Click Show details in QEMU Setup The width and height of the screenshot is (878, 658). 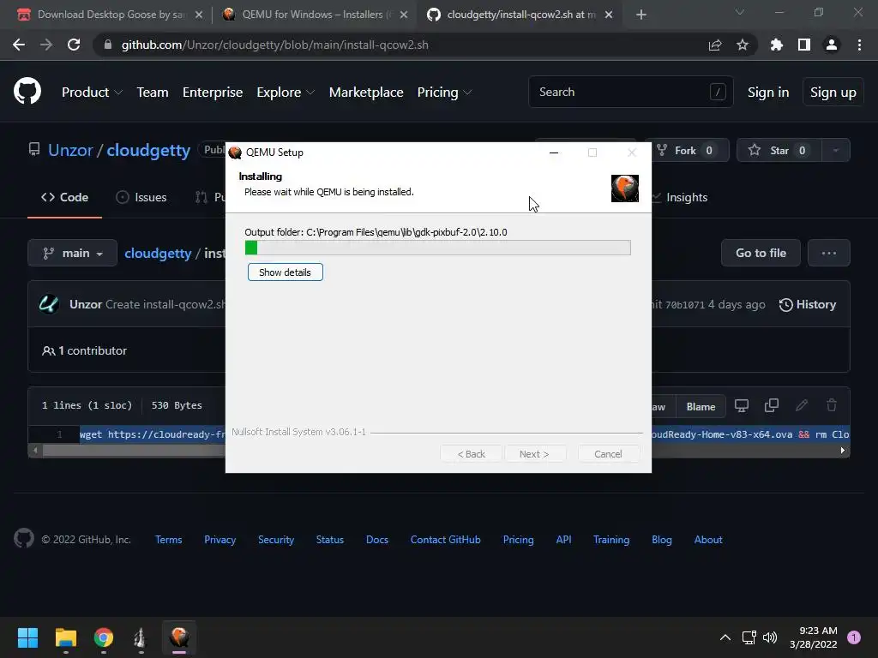(x=285, y=272)
